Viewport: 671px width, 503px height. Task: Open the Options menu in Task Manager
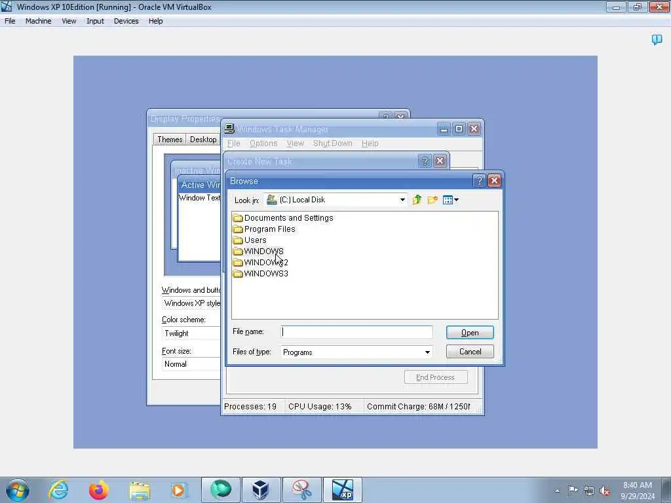click(x=263, y=143)
